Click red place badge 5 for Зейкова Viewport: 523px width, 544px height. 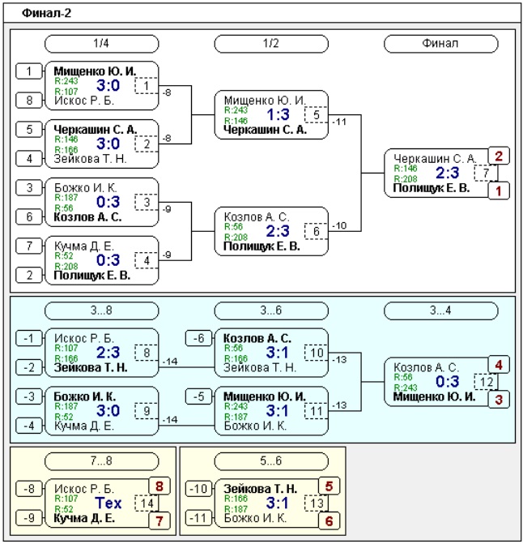[x=329, y=486]
